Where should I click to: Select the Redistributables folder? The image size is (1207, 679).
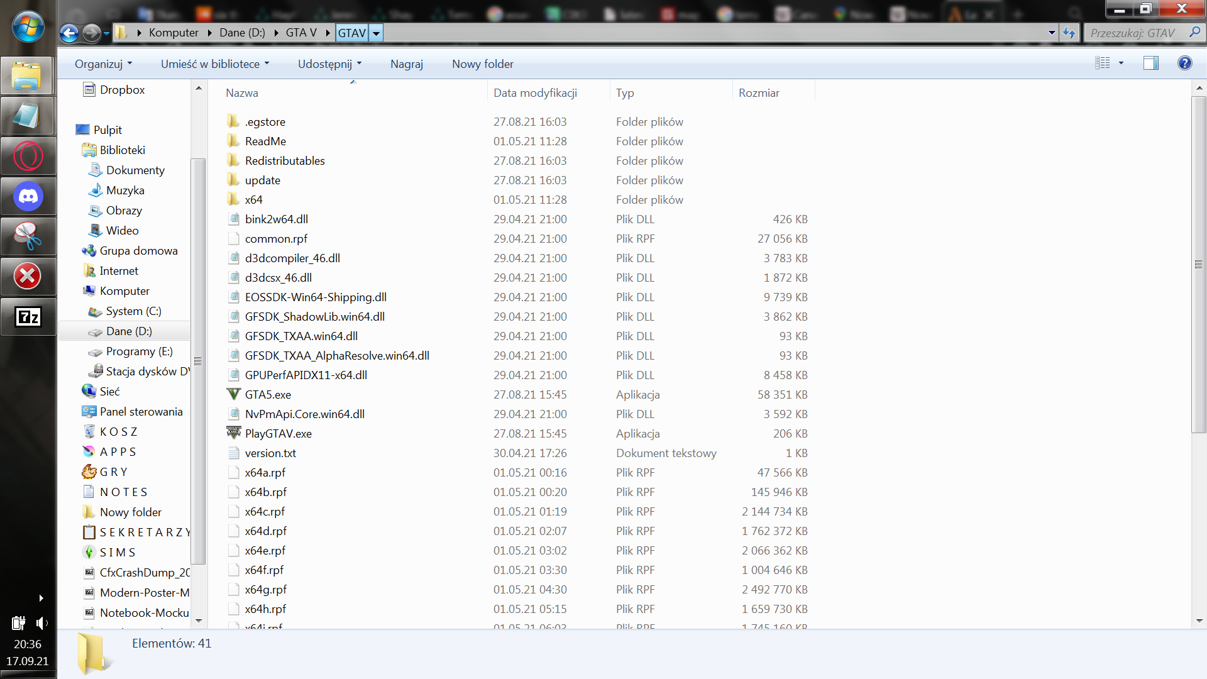(x=285, y=160)
